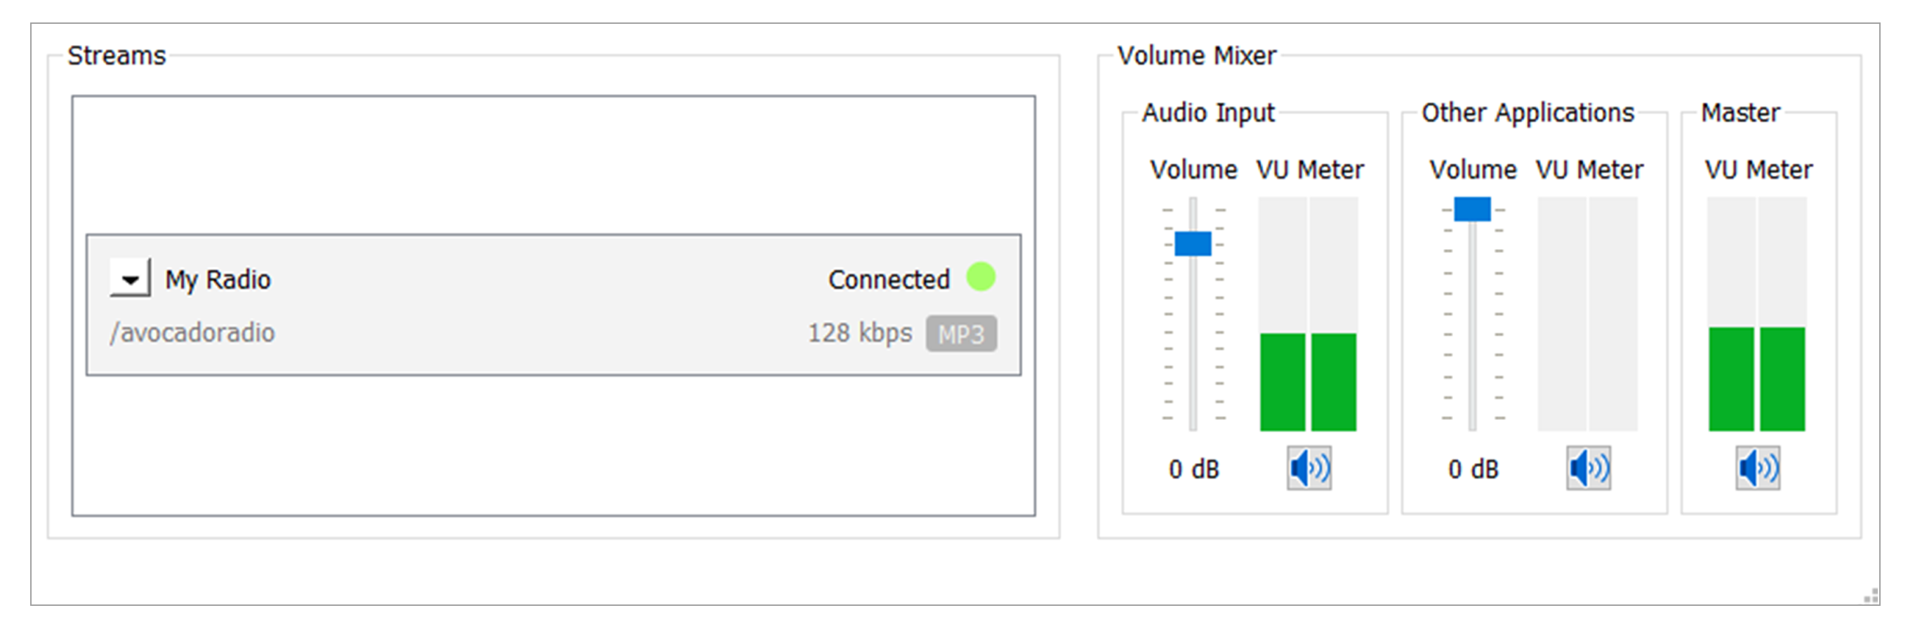Click the /avocadoradio mount point text
Screen dimensions: 1908x622
tap(192, 333)
